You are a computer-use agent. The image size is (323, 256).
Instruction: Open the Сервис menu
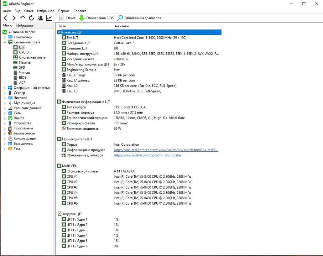64,11
